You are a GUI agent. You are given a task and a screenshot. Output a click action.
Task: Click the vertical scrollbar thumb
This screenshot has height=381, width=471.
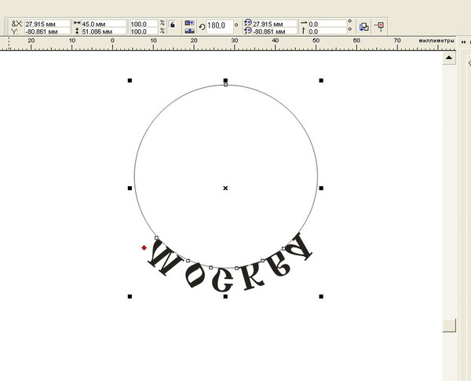[x=449, y=325]
